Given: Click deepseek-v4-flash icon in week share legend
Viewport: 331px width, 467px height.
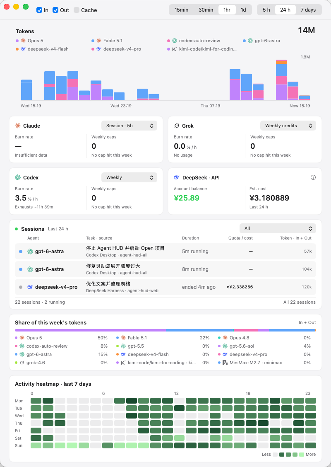Looking at the screenshot, I should point(123,354).
